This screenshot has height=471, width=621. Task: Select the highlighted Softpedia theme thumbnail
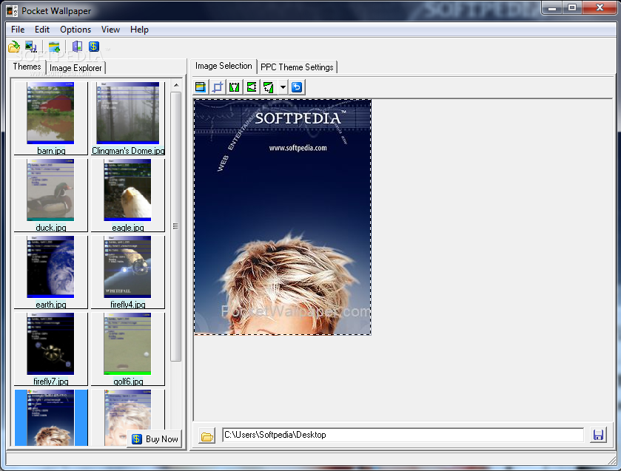50,418
